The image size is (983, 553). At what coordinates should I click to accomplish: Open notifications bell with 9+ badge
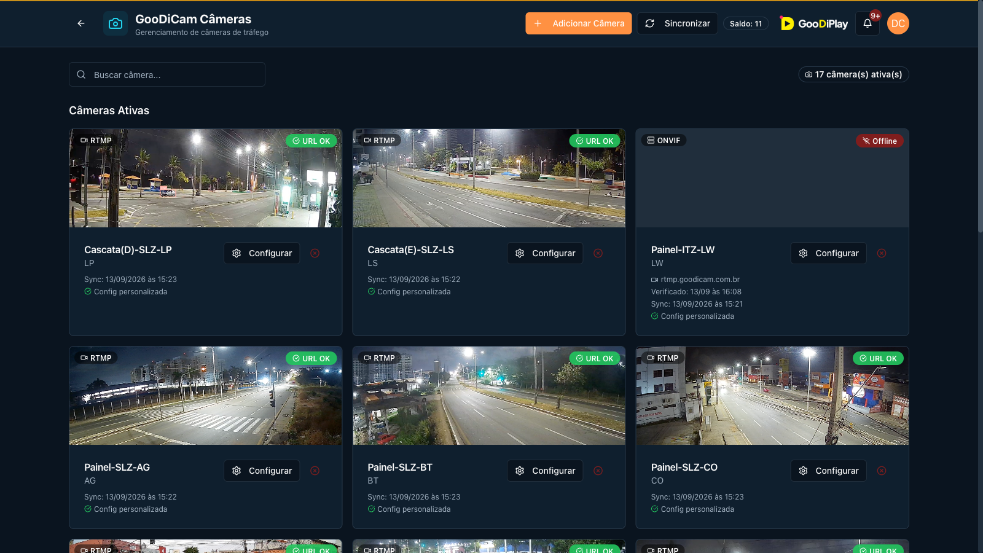click(x=867, y=23)
